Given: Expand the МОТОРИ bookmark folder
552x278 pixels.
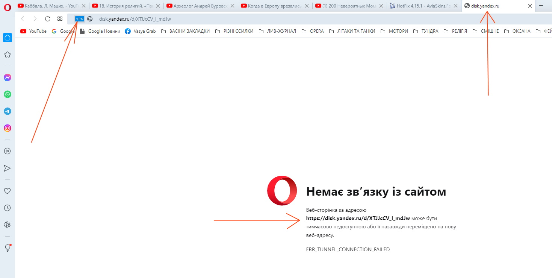Looking at the screenshot, I should pos(394,31).
